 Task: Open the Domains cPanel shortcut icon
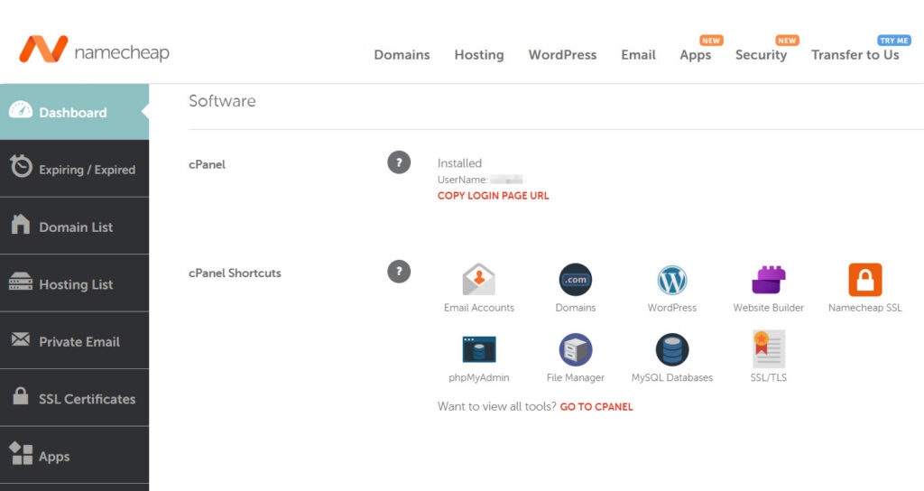(x=575, y=280)
